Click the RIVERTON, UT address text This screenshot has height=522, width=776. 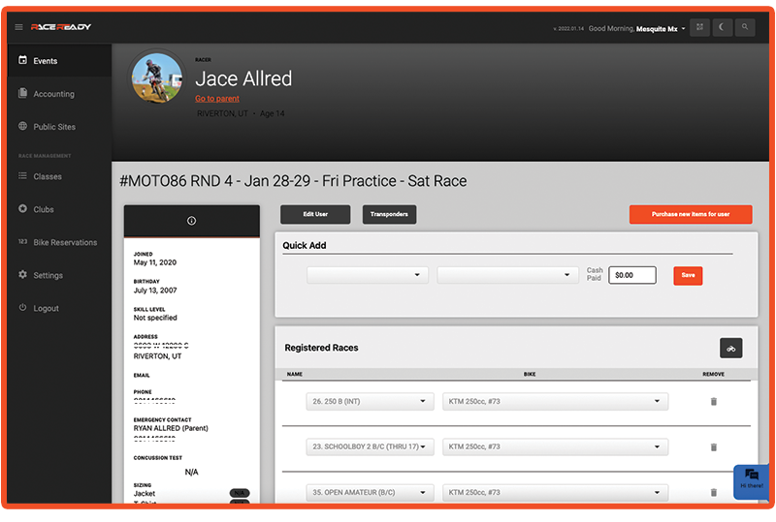(157, 356)
